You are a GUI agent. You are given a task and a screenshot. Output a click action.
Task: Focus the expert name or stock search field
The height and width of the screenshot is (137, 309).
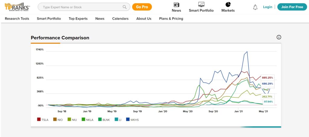[84, 7]
